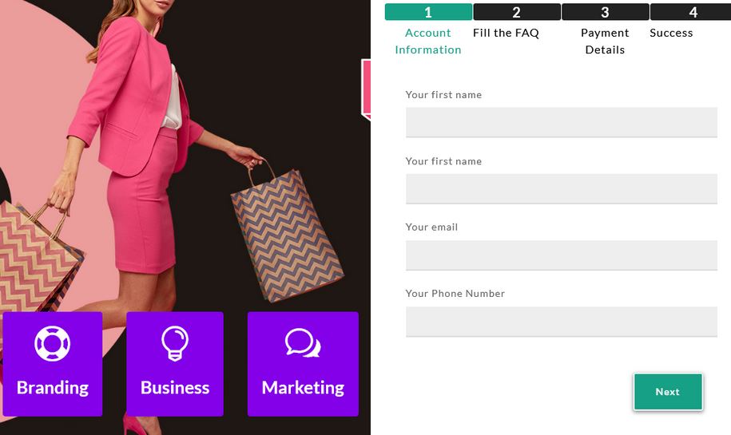Open the Branding tile label
The image size is (731, 435).
tap(53, 387)
